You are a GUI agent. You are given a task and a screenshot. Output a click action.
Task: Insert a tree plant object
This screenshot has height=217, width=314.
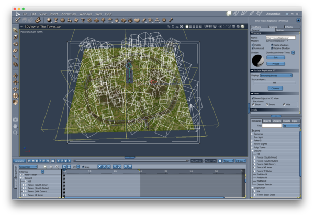coord(103,20)
